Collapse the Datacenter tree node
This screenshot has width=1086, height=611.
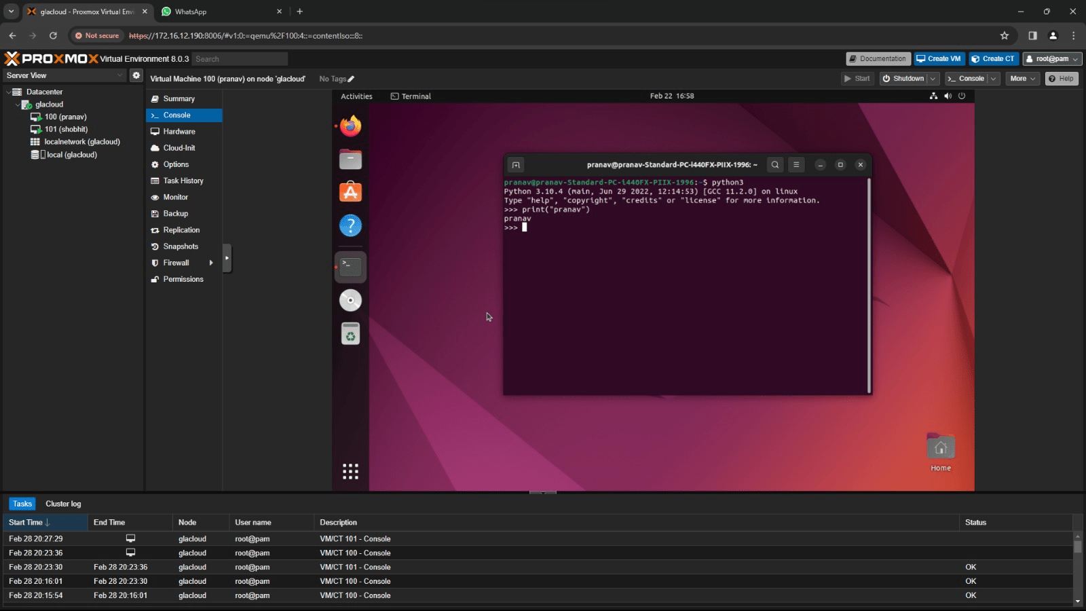coord(9,92)
